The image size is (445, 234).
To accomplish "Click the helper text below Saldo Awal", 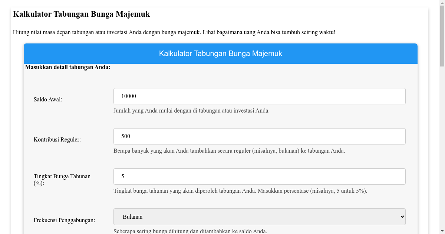I will [x=191, y=110].
